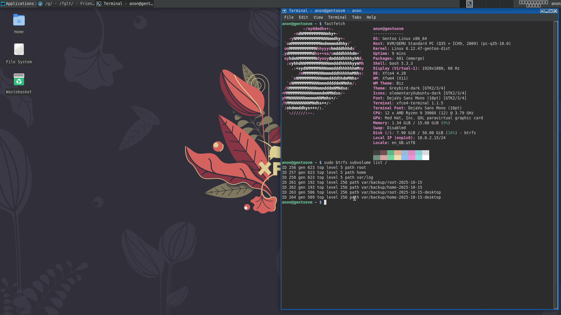561x315 pixels.
Task: Roll up terminal window using shade button
Action: pos(542,11)
